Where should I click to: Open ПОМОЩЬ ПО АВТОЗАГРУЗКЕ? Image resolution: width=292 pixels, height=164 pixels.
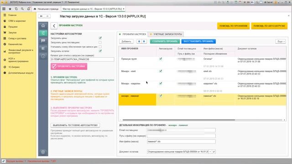[x=269, y=26]
